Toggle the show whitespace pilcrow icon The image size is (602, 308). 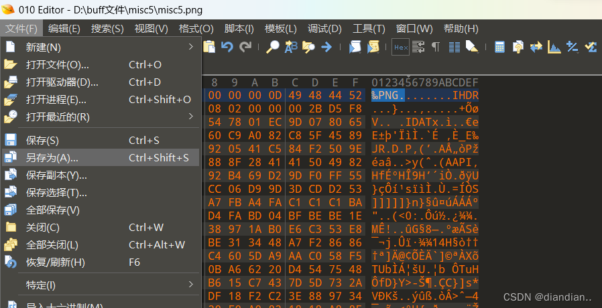pos(435,47)
